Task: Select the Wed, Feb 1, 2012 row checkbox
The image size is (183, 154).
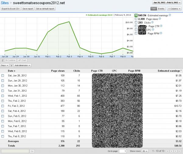Action: (3, 96)
